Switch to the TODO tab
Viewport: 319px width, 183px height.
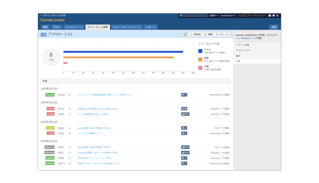(x=56, y=27)
